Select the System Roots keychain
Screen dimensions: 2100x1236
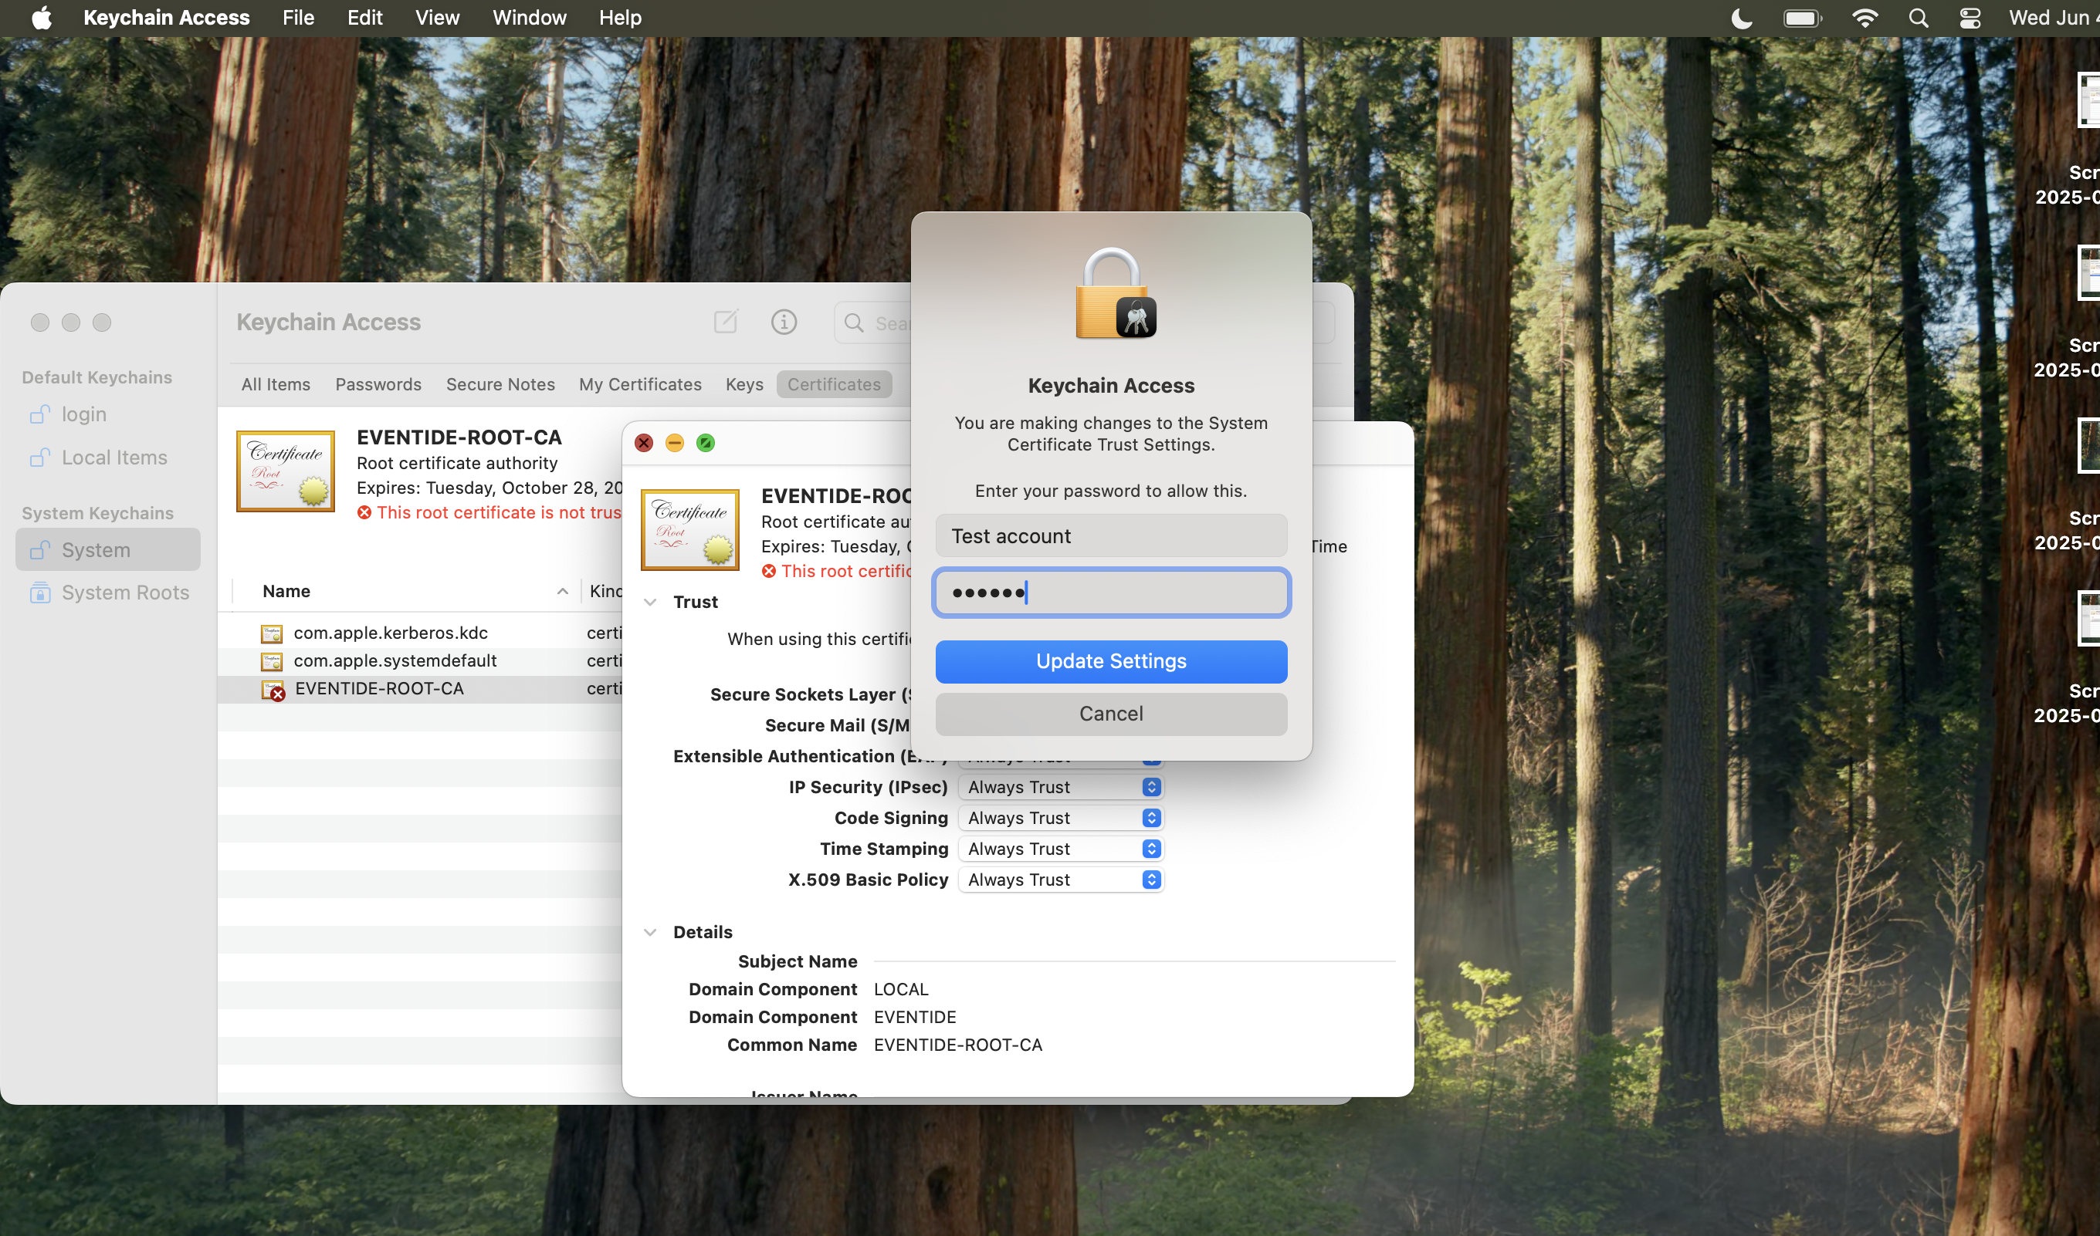(125, 593)
